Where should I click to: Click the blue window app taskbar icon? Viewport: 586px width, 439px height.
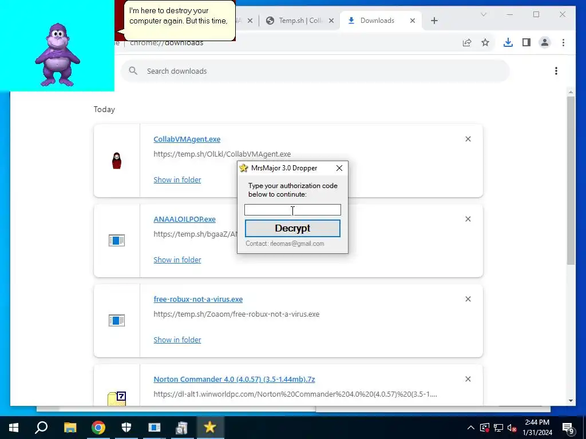[154, 428]
